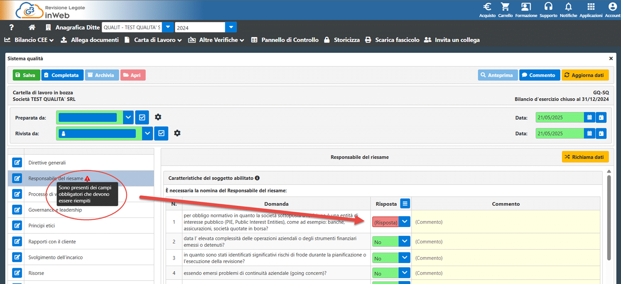The height and width of the screenshot is (284, 621).
Task: Go to home via house icon
Action: [32, 28]
